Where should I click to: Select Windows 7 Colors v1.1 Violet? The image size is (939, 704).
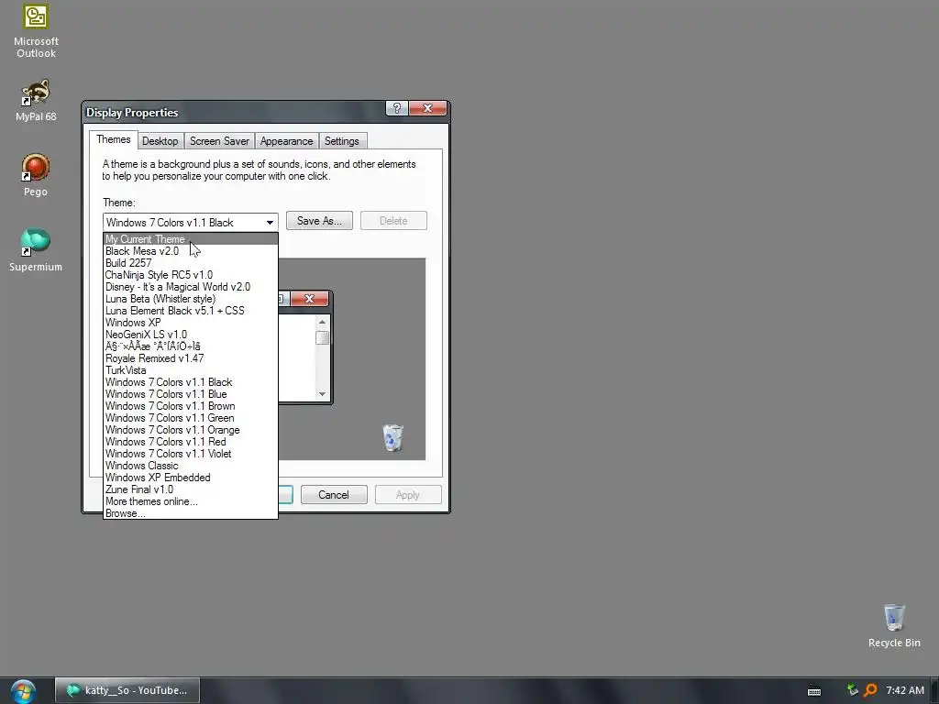click(191, 454)
